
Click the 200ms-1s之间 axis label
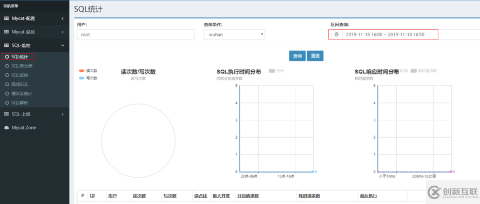pos(424,176)
